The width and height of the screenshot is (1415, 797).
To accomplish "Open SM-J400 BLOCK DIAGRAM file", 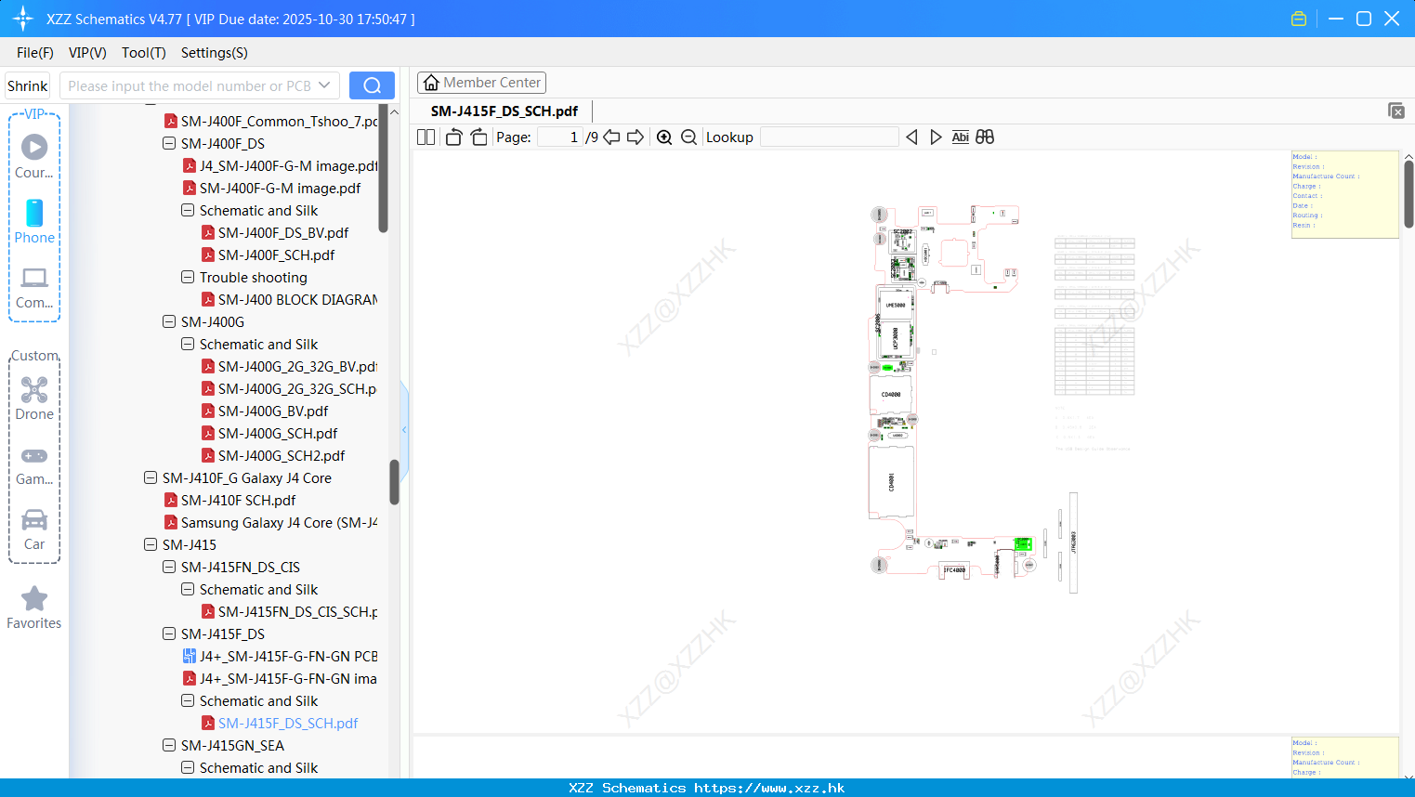I will [290, 299].
